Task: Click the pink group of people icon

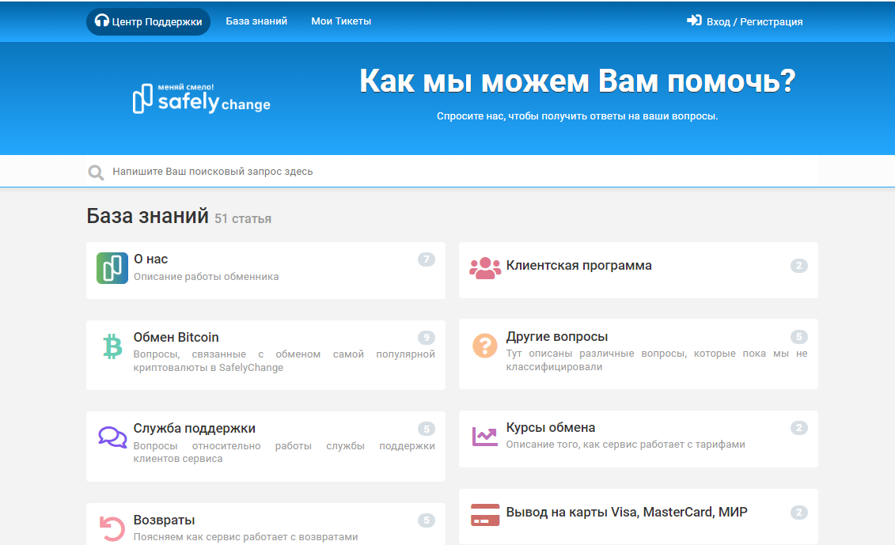Action: tap(484, 268)
